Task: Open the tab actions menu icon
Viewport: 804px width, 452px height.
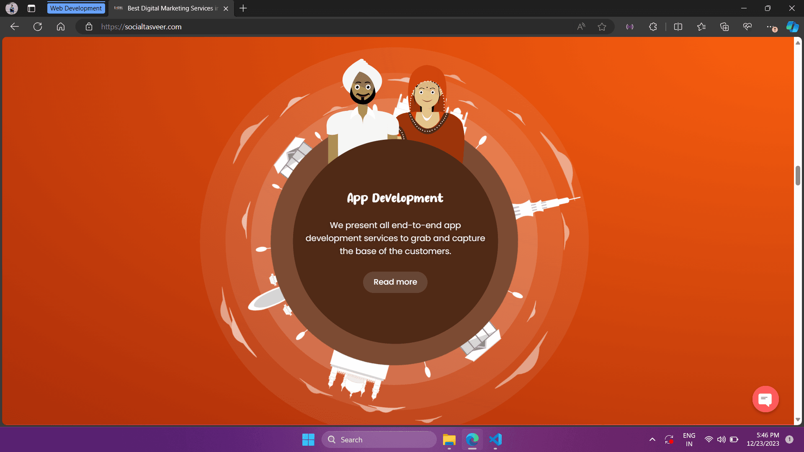Action: tap(31, 8)
